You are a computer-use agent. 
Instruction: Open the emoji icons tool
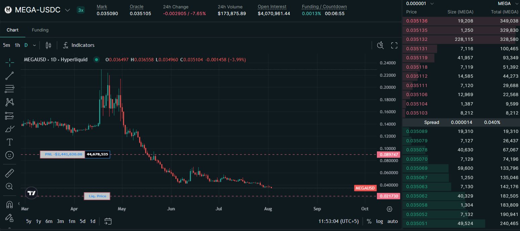(x=9, y=155)
